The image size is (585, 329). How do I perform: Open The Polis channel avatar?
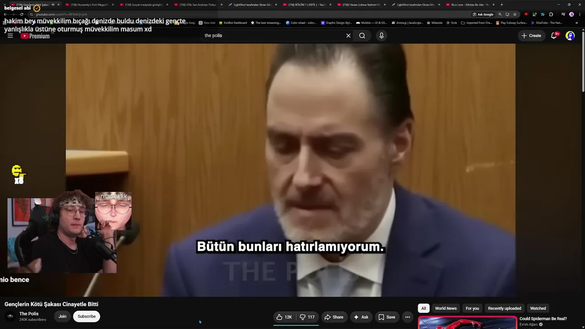point(10,316)
